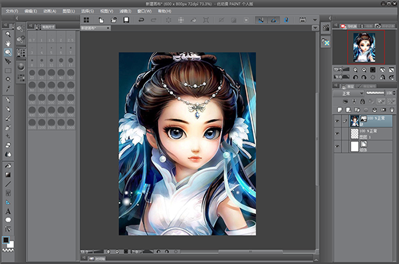
Task: Select the Auto select magic wand tool
Action: (8, 79)
